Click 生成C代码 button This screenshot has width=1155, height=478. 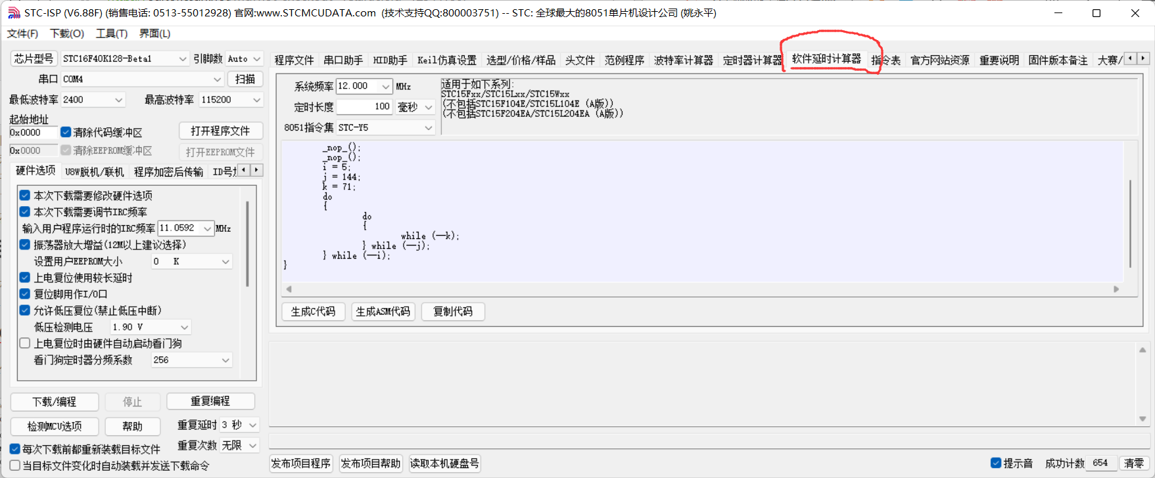click(x=313, y=311)
